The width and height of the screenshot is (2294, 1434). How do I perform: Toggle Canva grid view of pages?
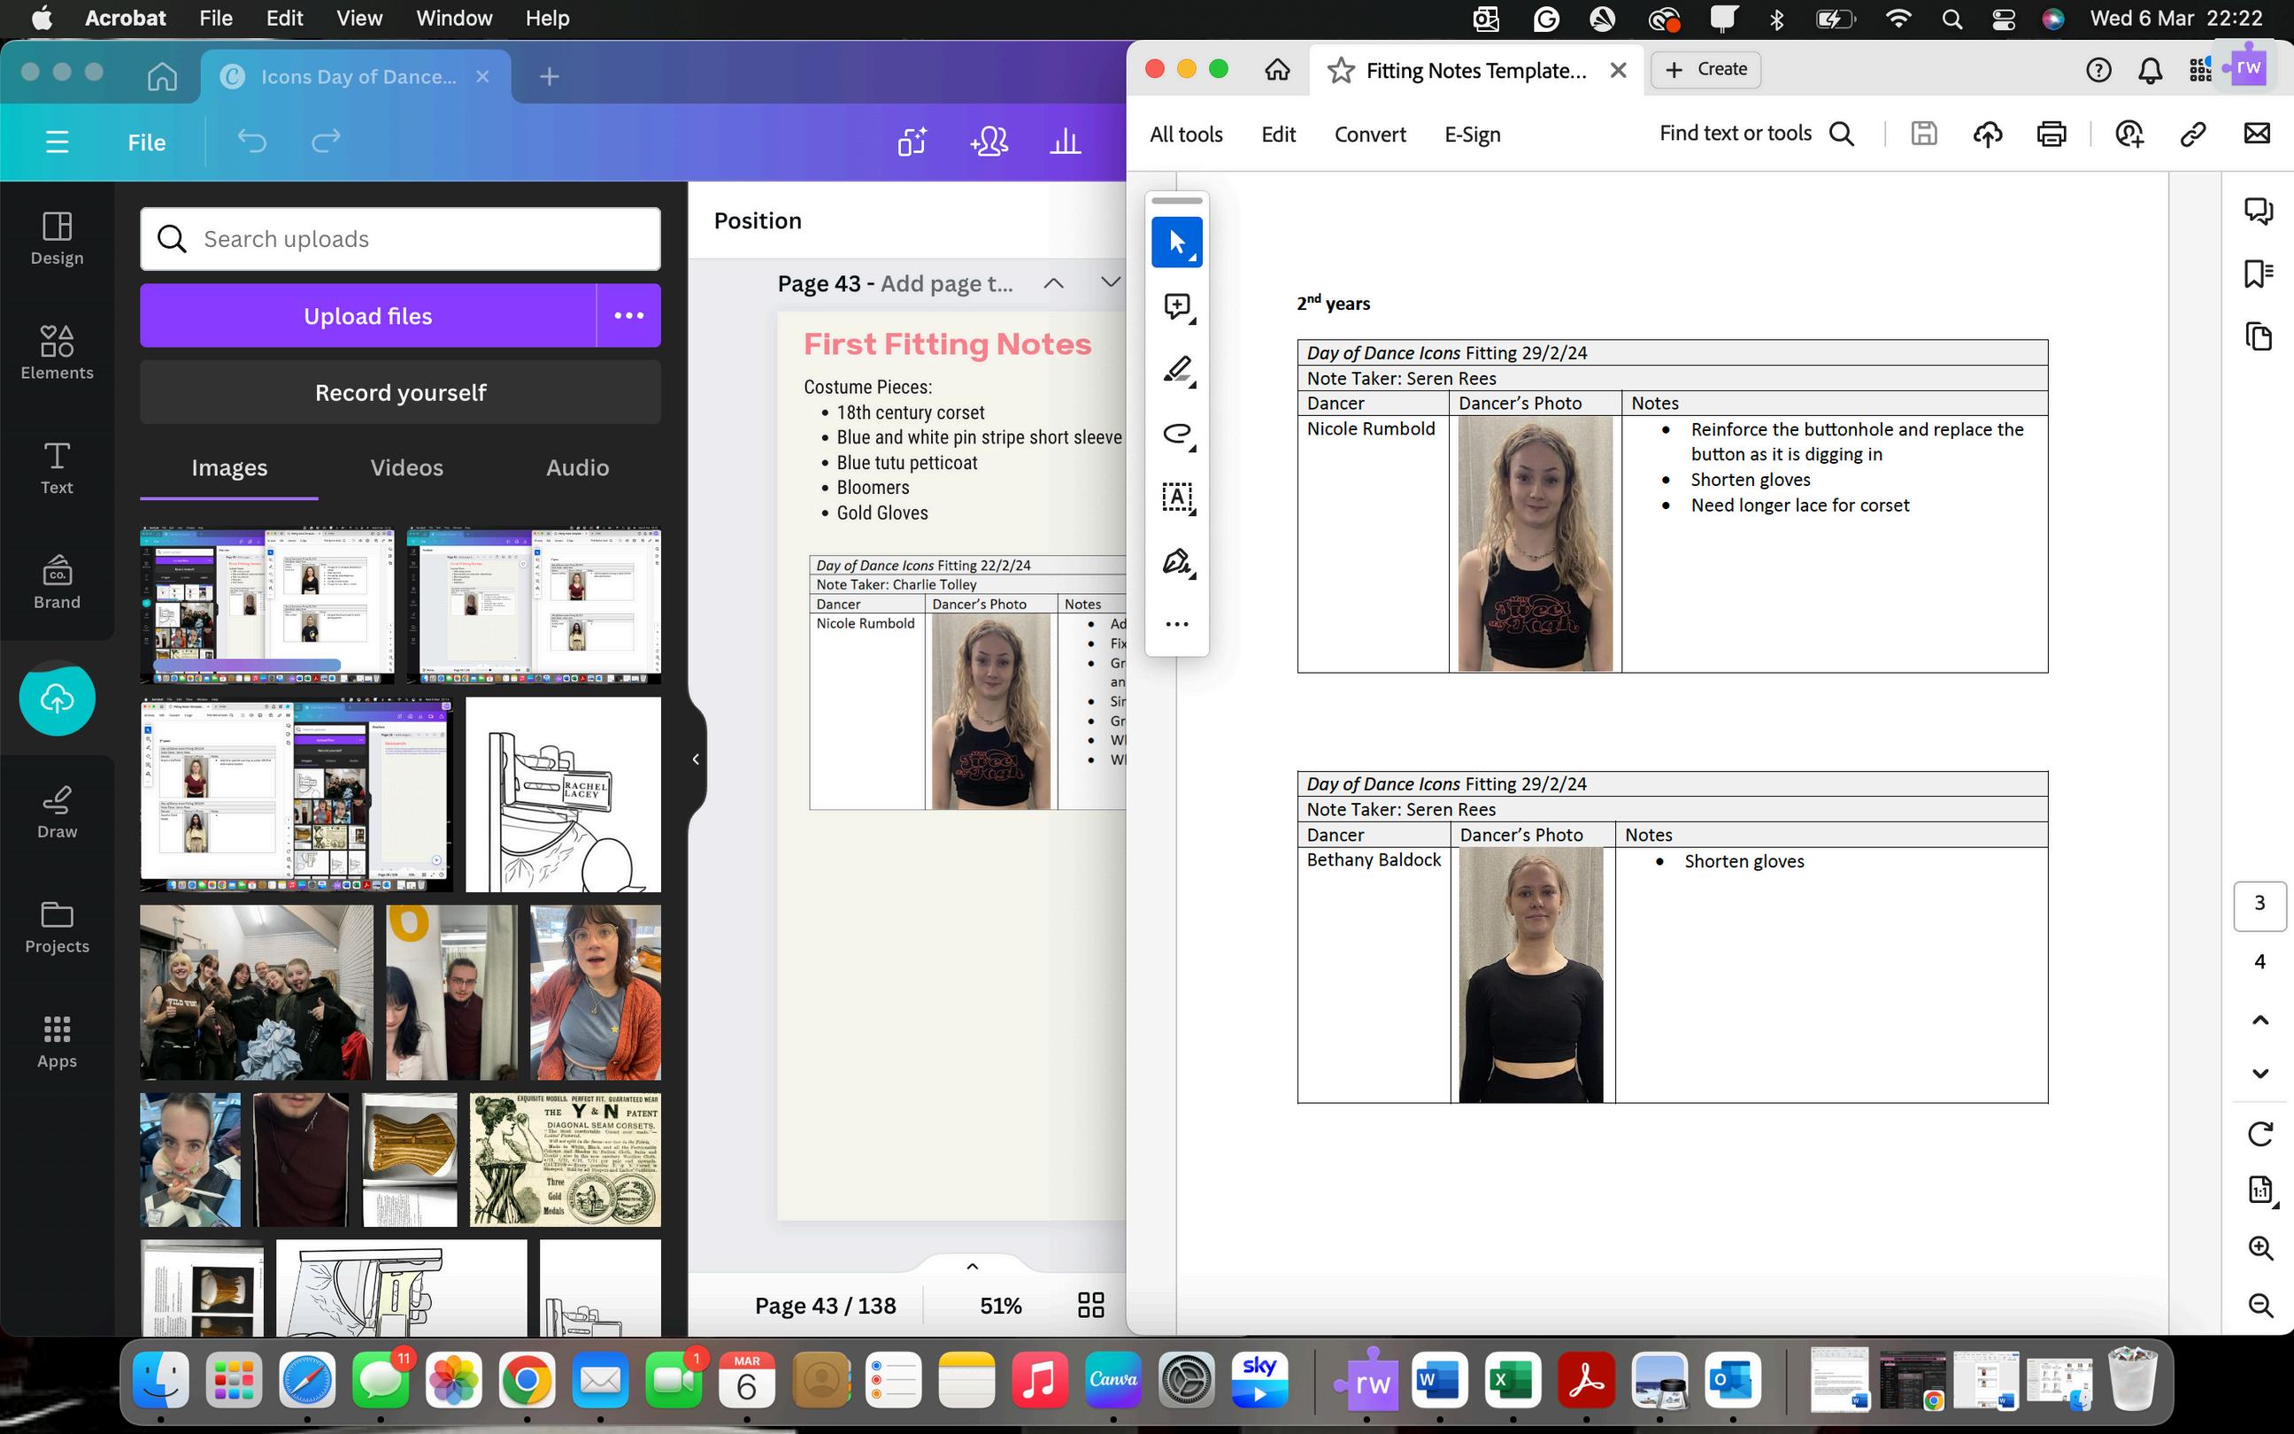click(x=1090, y=1306)
